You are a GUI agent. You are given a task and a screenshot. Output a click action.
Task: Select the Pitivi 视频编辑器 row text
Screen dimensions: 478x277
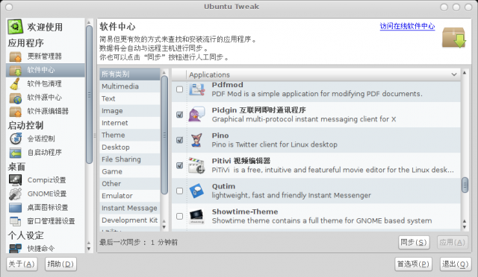click(241, 161)
